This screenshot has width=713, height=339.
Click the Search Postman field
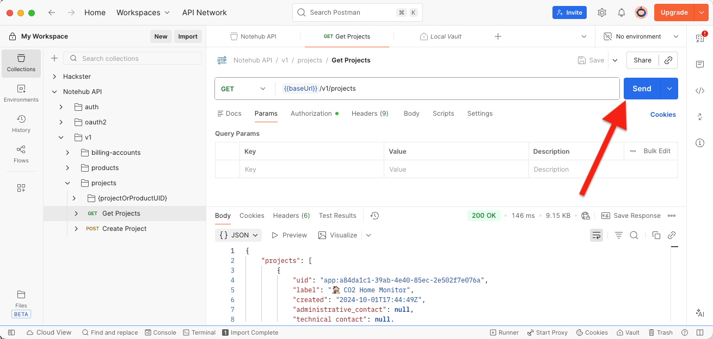click(358, 12)
